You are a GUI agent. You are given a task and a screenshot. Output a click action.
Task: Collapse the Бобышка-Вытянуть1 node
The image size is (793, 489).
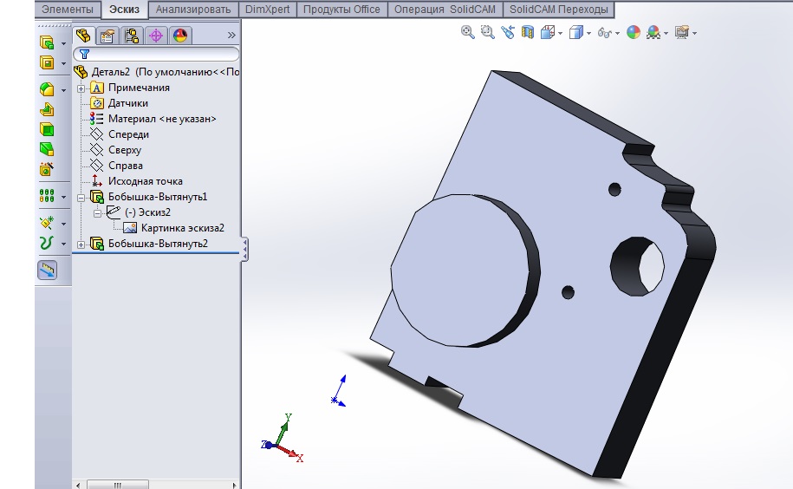coord(81,198)
